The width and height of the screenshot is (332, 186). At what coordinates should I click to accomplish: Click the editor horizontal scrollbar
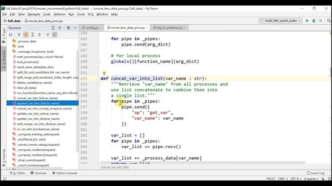[x=203, y=163]
